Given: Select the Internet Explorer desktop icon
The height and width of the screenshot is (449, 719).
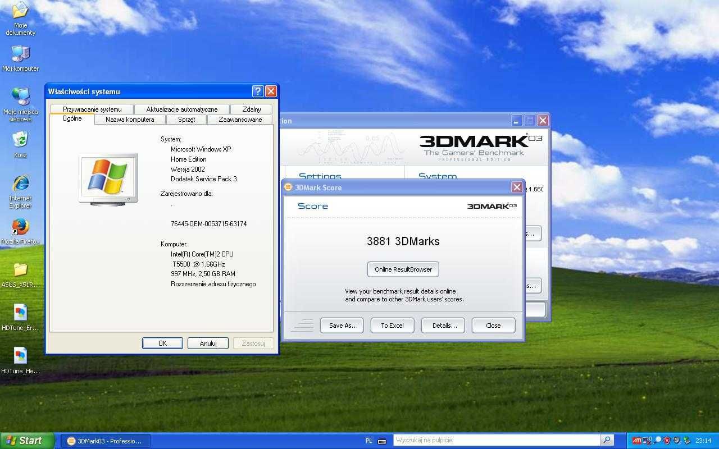Looking at the screenshot, I should point(20,191).
